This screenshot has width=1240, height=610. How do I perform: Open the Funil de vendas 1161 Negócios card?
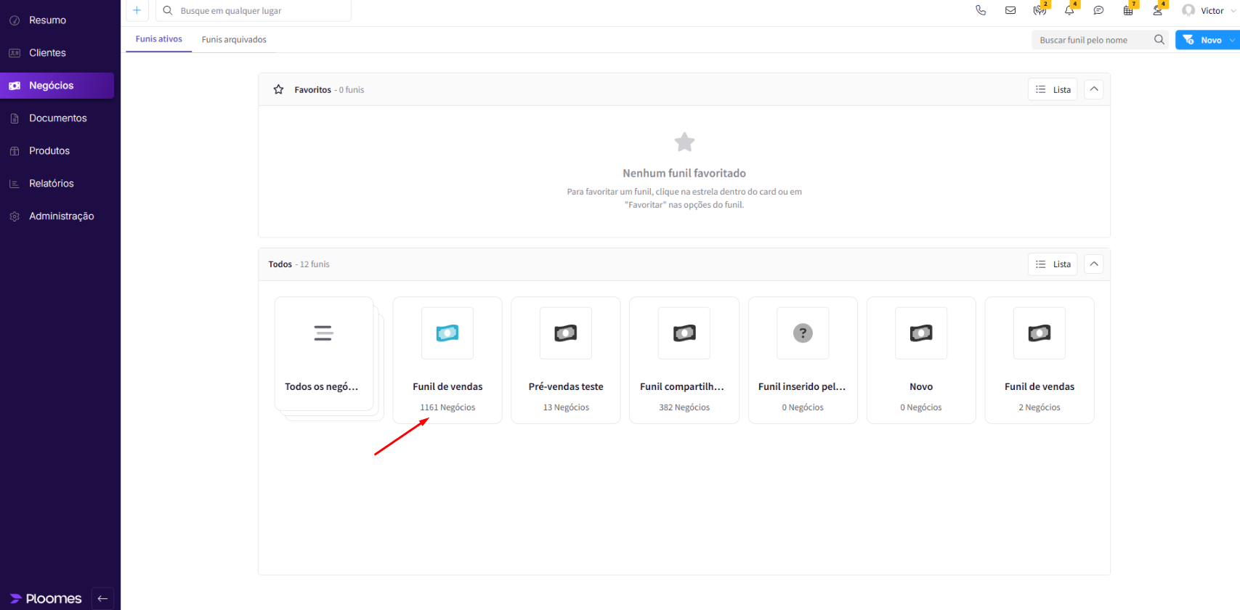point(447,360)
